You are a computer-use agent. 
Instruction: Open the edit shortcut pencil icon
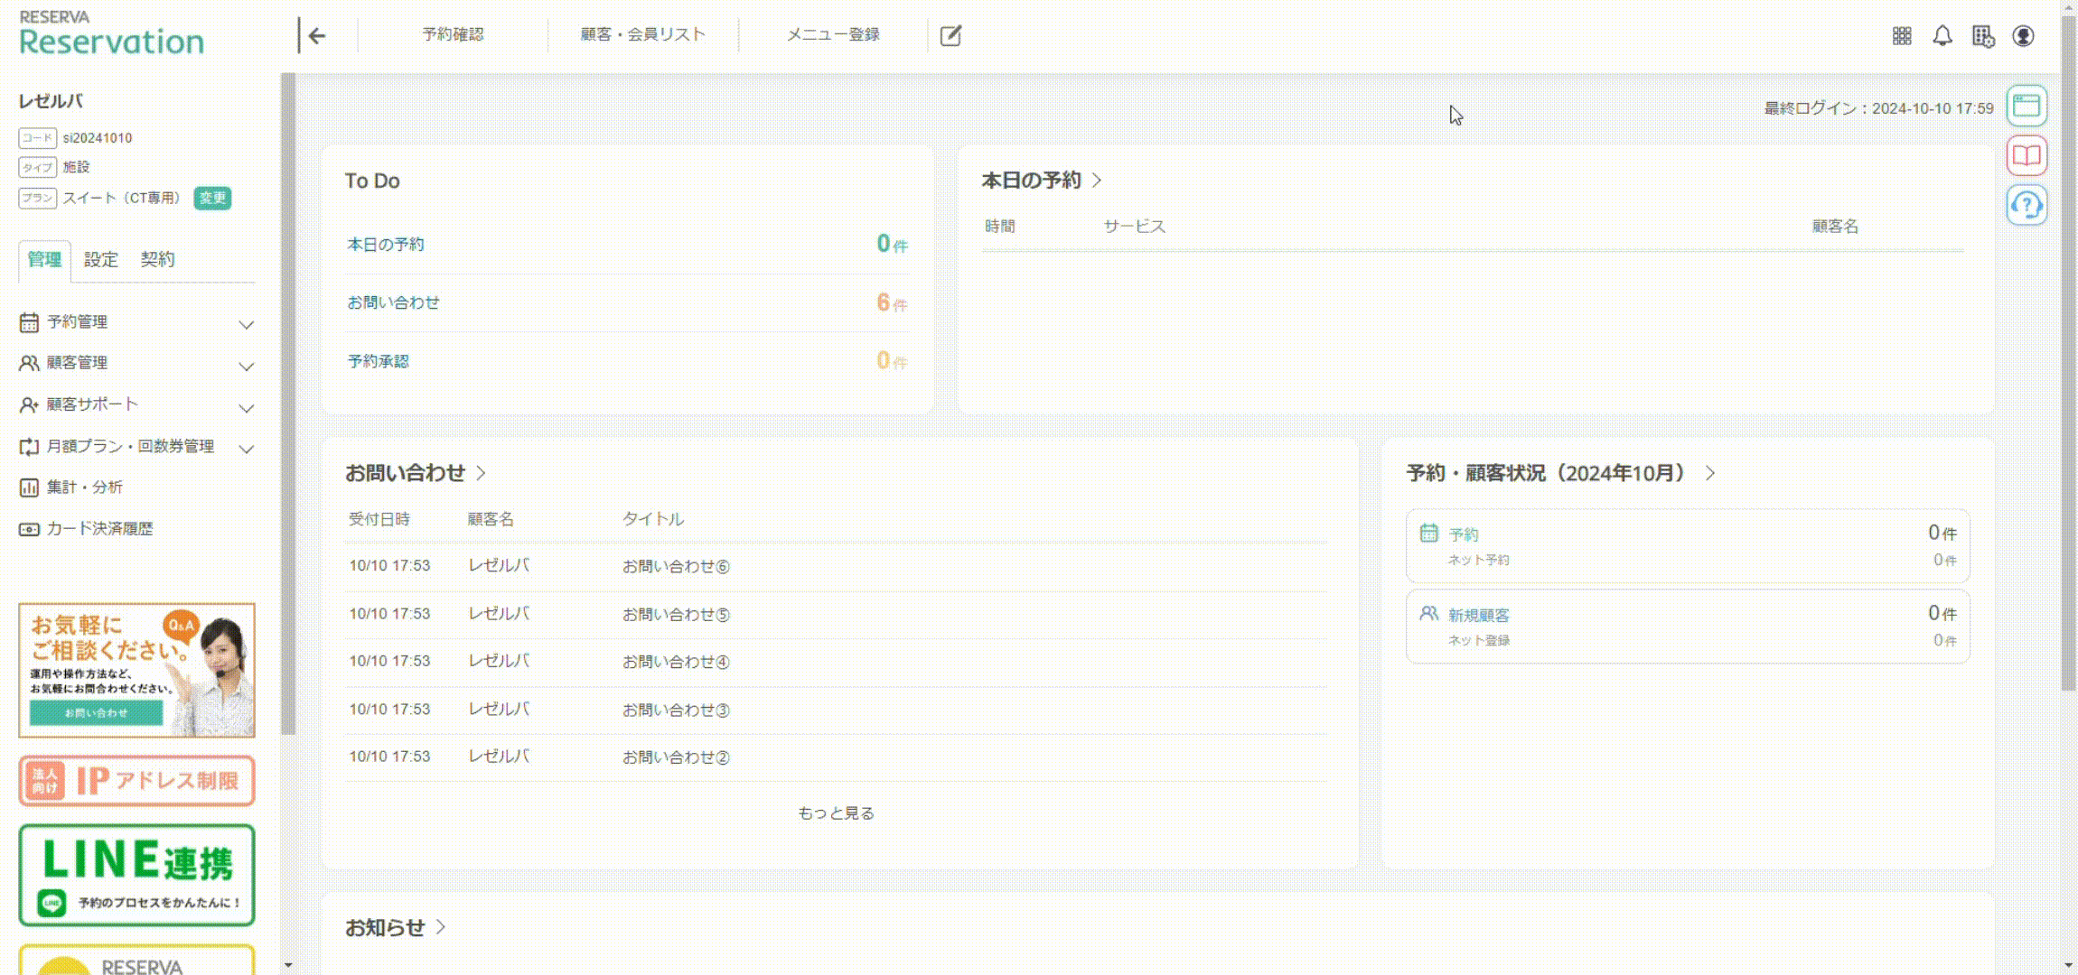tap(950, 36)
